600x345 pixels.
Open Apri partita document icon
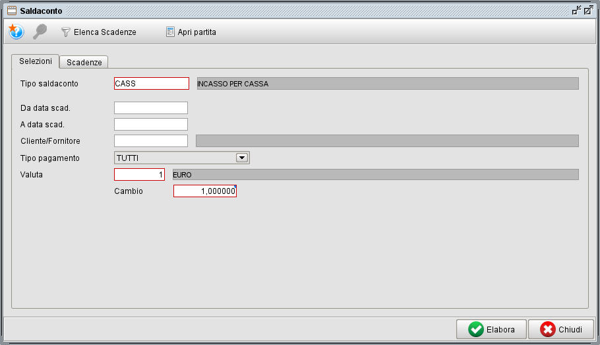tap(170, 32)
